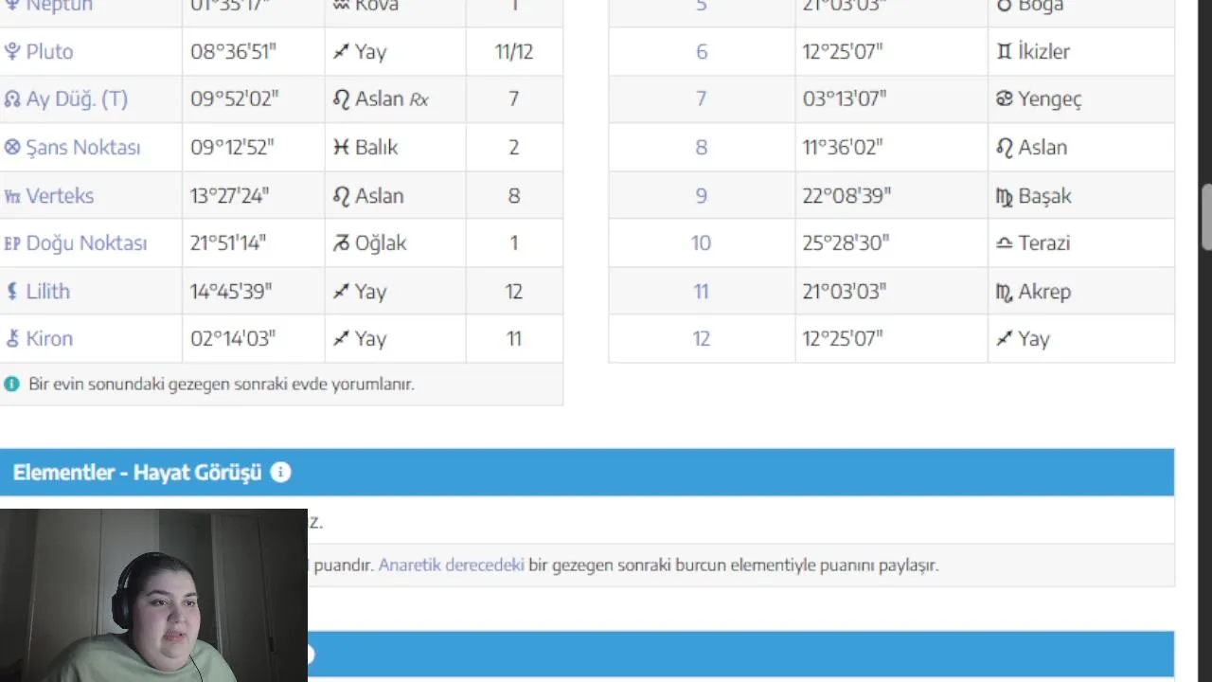Click the North Node glyph icon
Screen dimensions: 1212x682
point(12,99)
